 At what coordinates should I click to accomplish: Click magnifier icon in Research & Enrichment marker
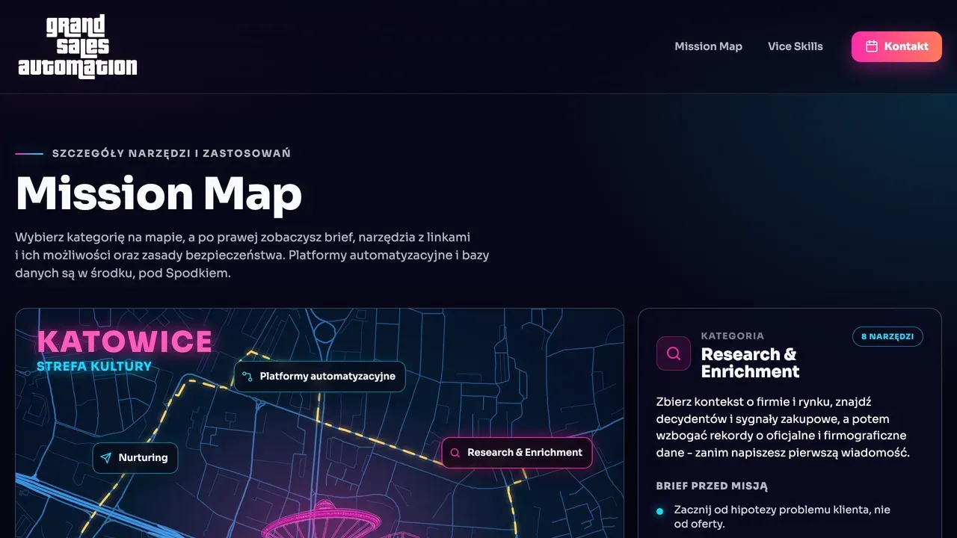point(455,453)
